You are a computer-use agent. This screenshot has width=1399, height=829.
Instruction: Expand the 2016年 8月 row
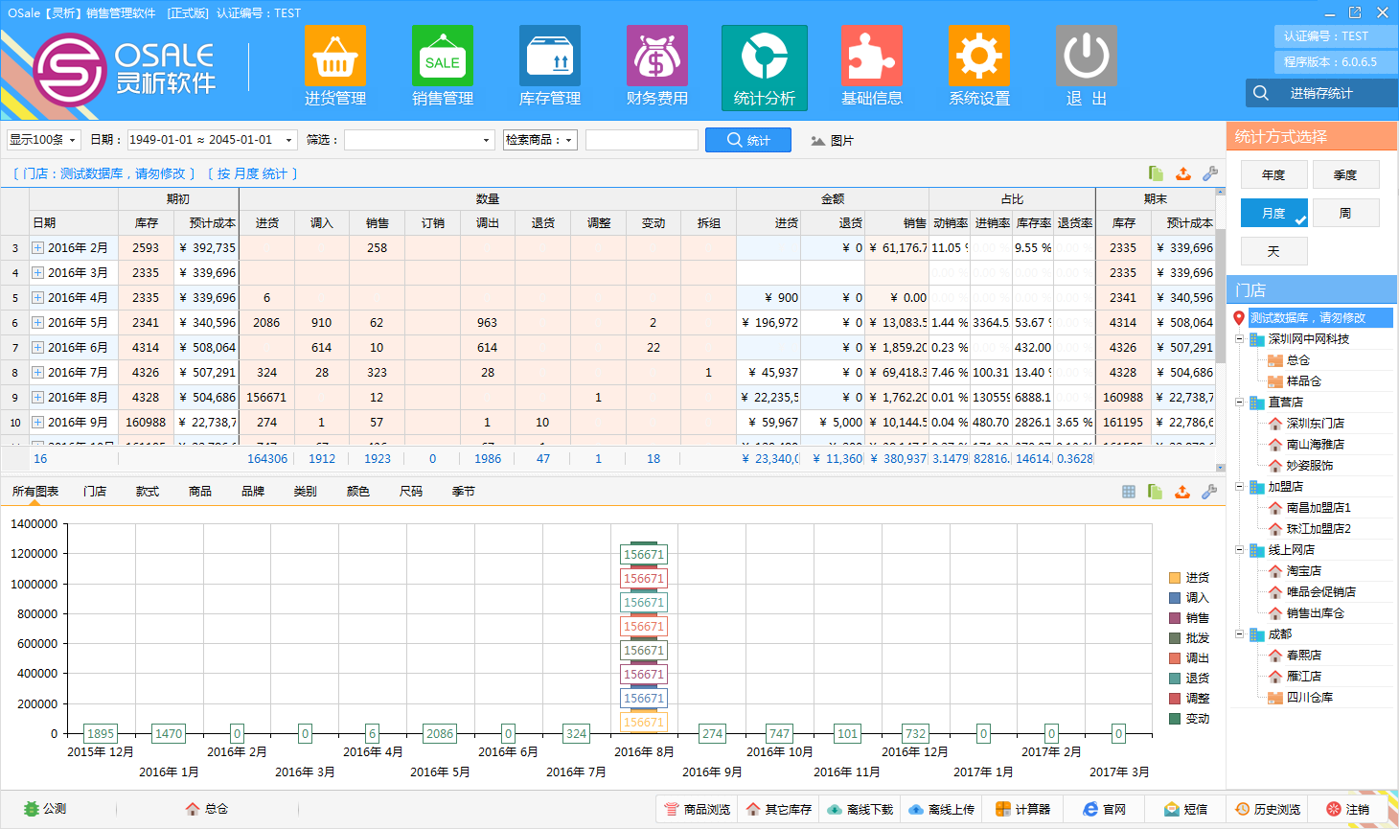pyautogui.click(x=37, y=397)
